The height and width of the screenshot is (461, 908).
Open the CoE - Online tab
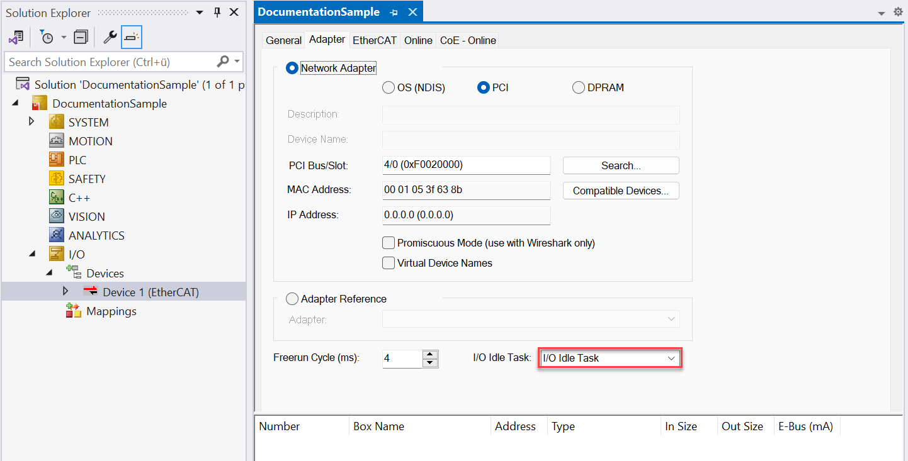(468, 40)
